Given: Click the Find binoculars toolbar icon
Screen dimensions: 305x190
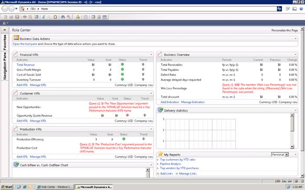Looking at the screenshot, I should 63,17.
